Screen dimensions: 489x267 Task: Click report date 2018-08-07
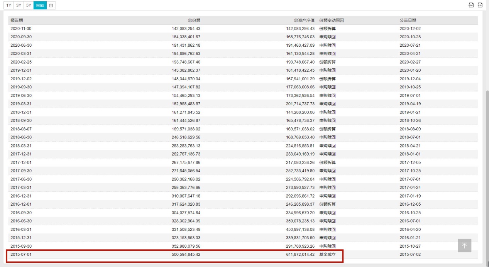coord(21,129)
